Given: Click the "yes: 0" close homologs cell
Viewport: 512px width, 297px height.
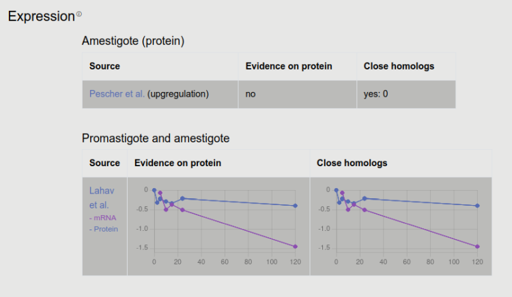Looking at the screenshot, I should coord(375,94).
